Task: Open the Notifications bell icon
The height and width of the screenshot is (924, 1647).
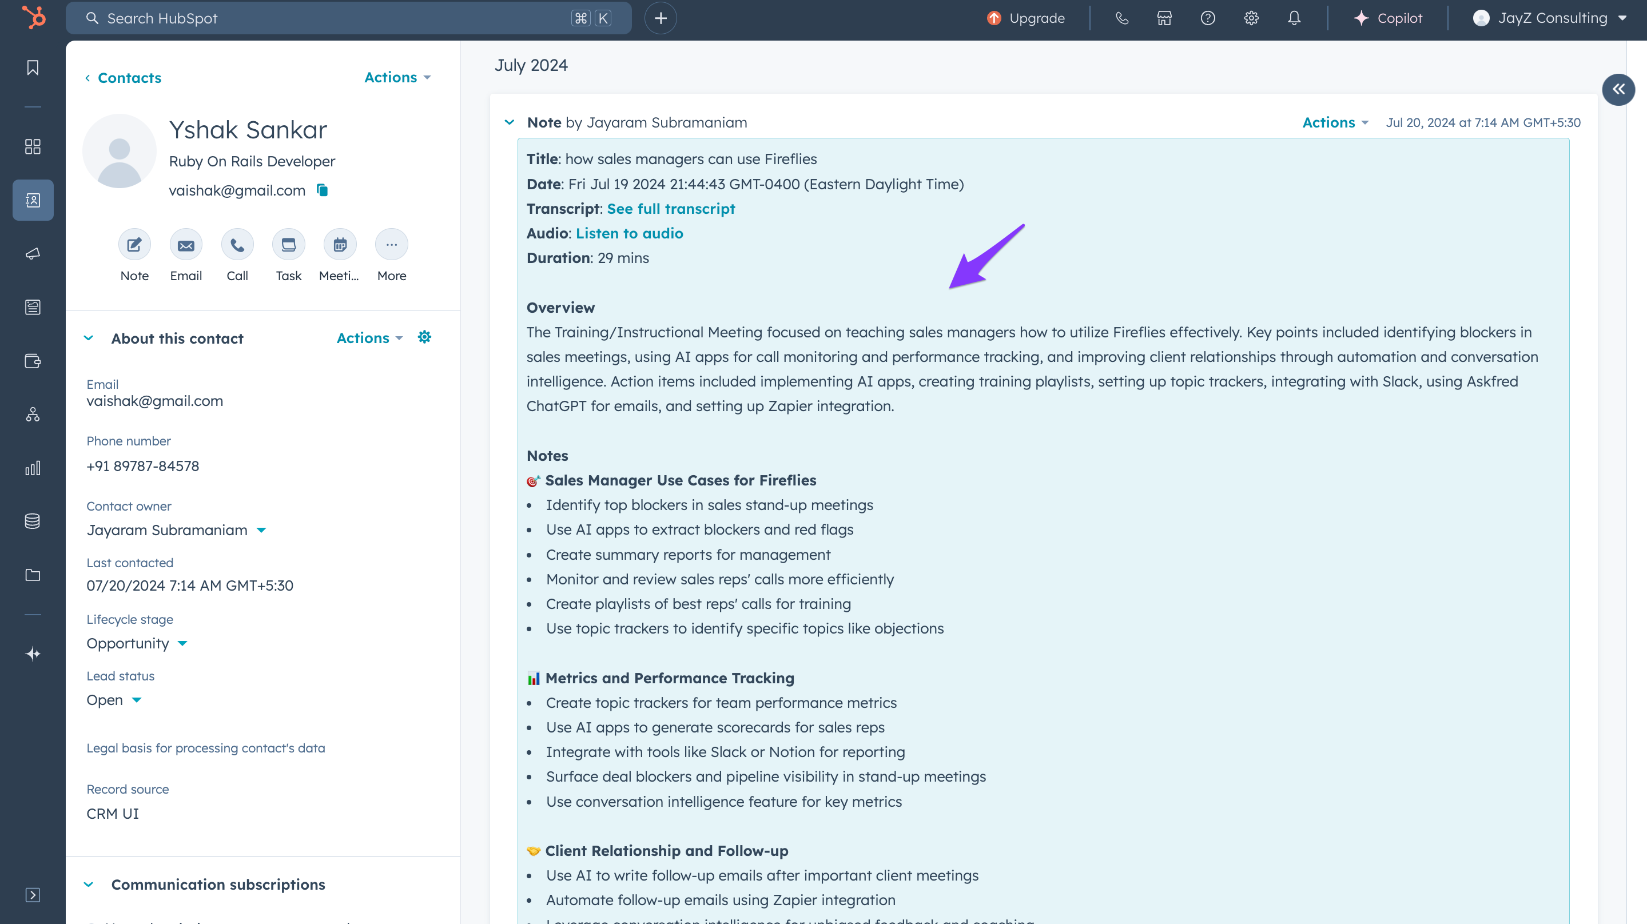Action: pos(1294,18)
